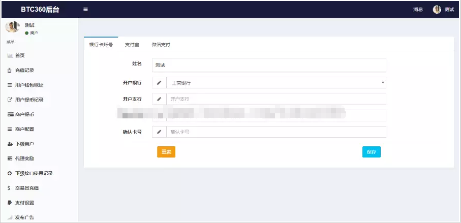The width and height of the screenshot is (461, 223).
Task: Click the 发布广告 signal icon
Action: tap(10, 218)
